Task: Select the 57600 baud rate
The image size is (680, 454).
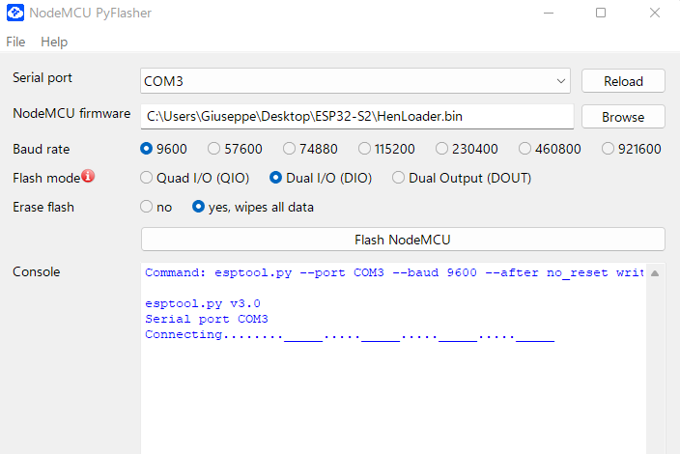Action: pyautogui.click(x=235, y=149)
